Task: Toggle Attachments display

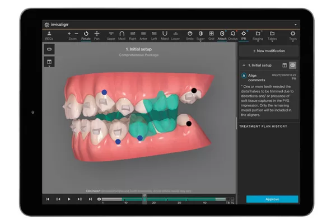Action: click(x=222, y=36)
